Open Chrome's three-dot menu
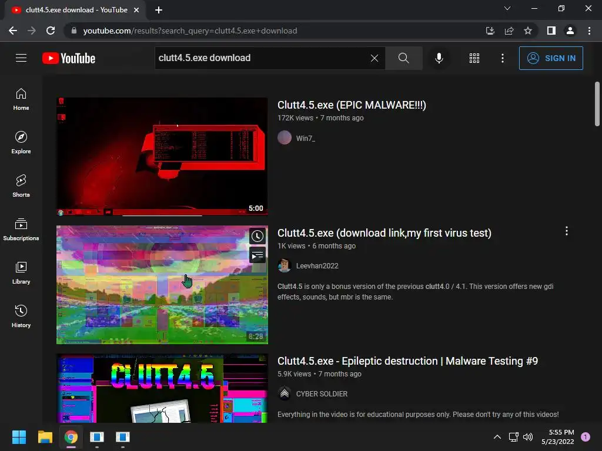 (x=589, y=31)
